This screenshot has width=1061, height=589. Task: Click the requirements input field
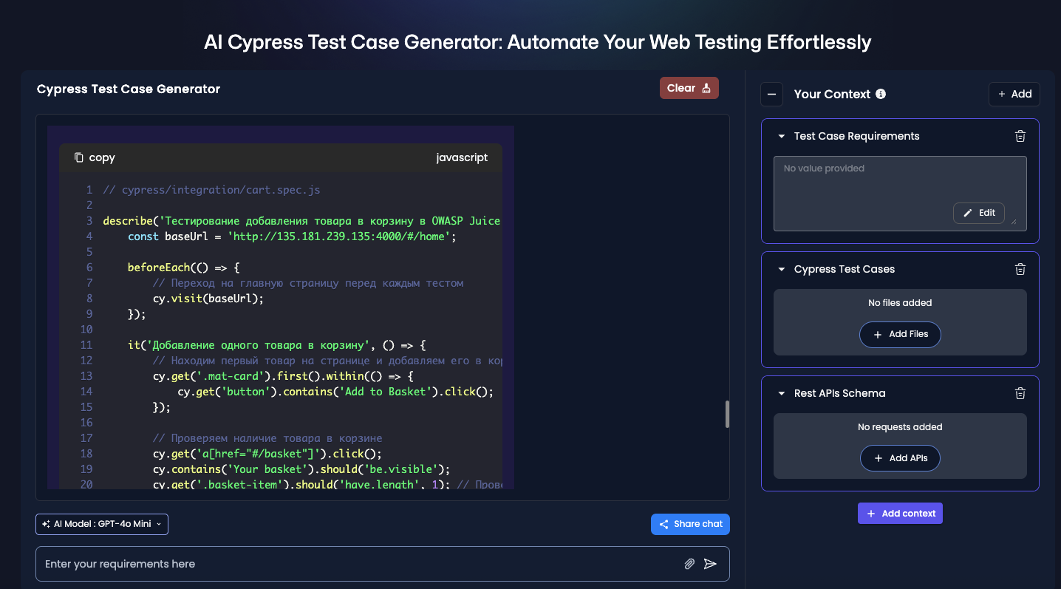coord(296,563)
